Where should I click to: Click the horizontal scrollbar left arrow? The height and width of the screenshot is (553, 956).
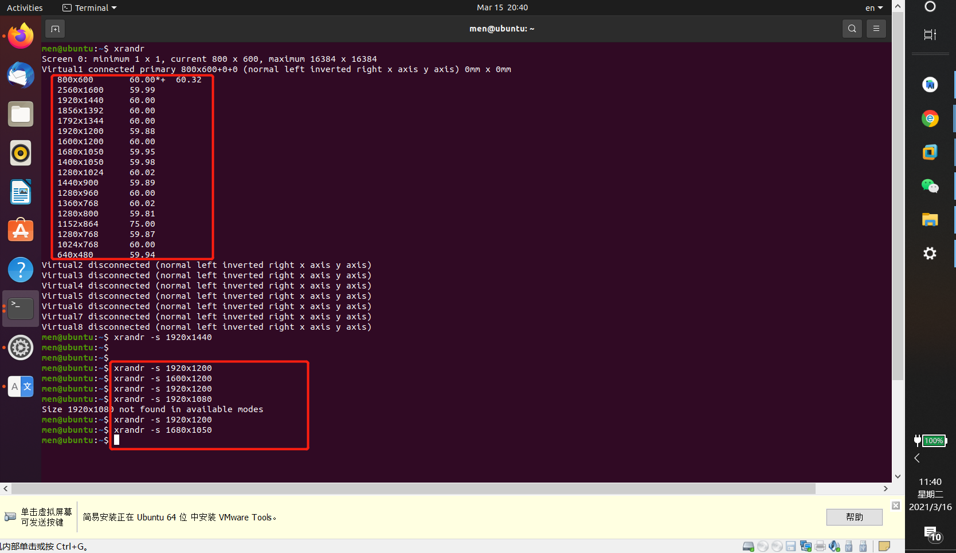(6, 488)
